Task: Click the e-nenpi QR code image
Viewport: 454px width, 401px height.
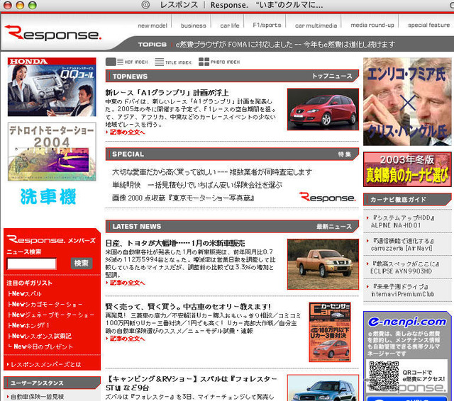Action: pyautogui.click(x=384, y=375)
